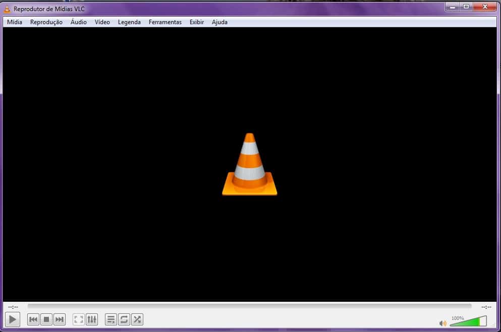The height and width of the screenshot is (332, 501).
Task: Show extended settings equalizer panel
Action: 92,319
